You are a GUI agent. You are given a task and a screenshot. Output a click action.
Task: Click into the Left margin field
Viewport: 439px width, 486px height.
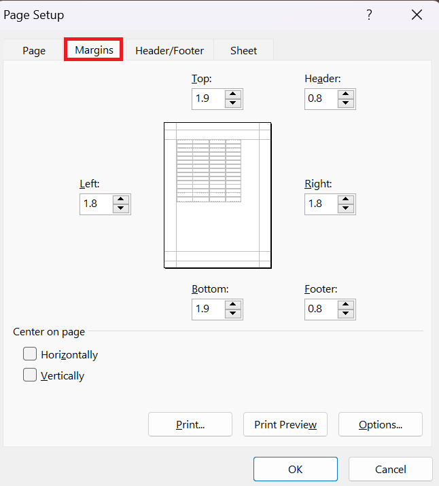click(96, 204)
